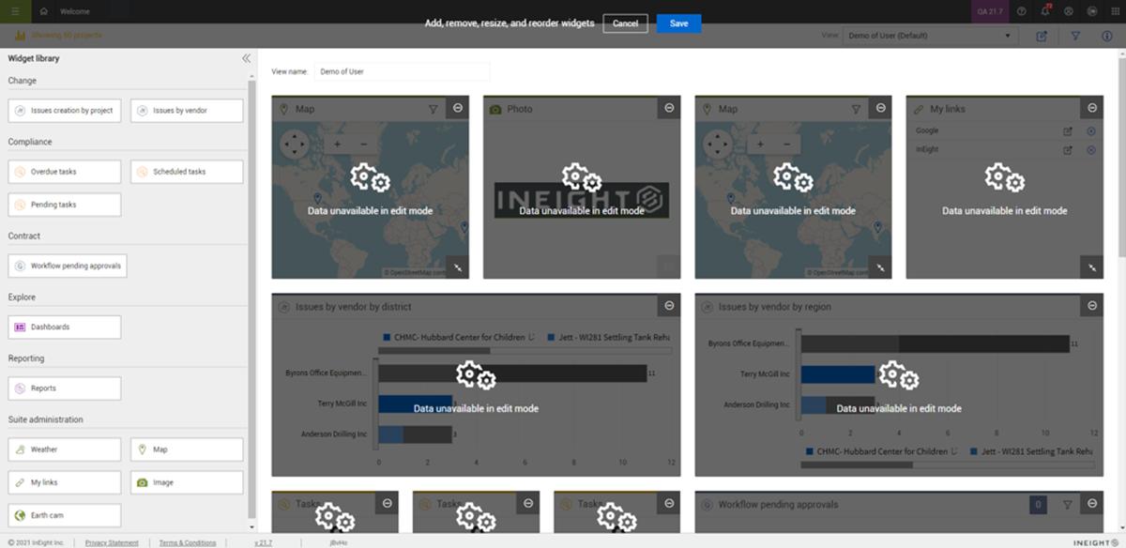Add Issues creation by project widget
The width and height of the screenshot is (1126, 548).
point(65,111)
